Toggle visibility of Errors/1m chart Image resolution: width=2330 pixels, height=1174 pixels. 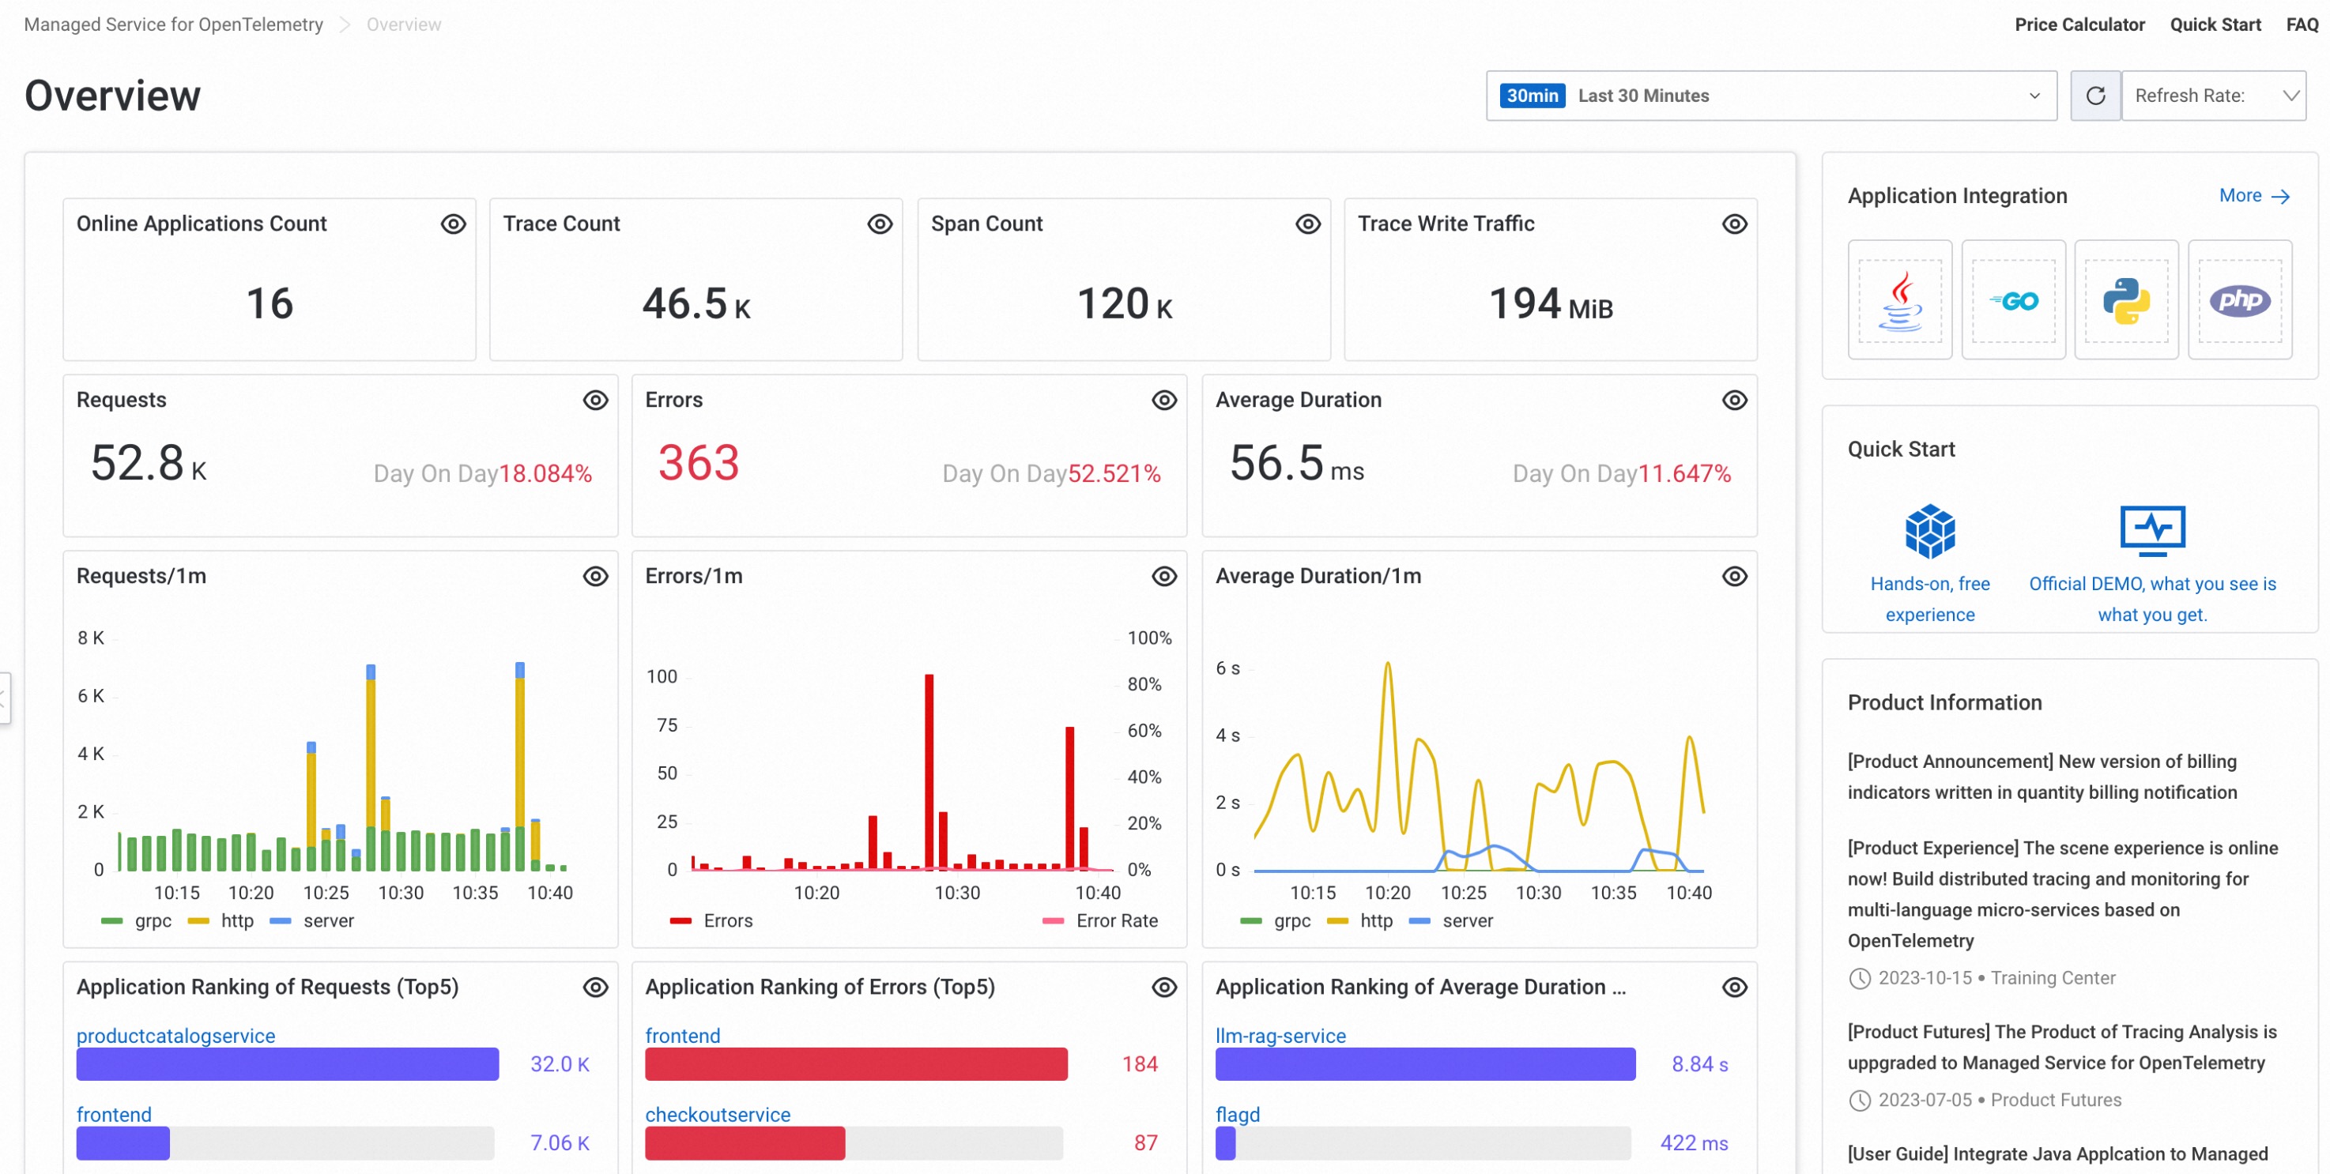pyautogui.click(x=1163, y=576)
